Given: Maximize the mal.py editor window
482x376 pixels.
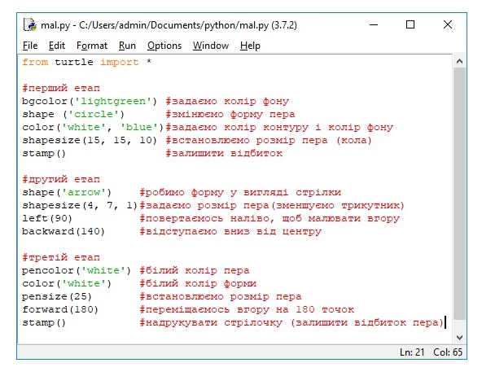Looking at the screenshot, I should (x=410, y=24).
